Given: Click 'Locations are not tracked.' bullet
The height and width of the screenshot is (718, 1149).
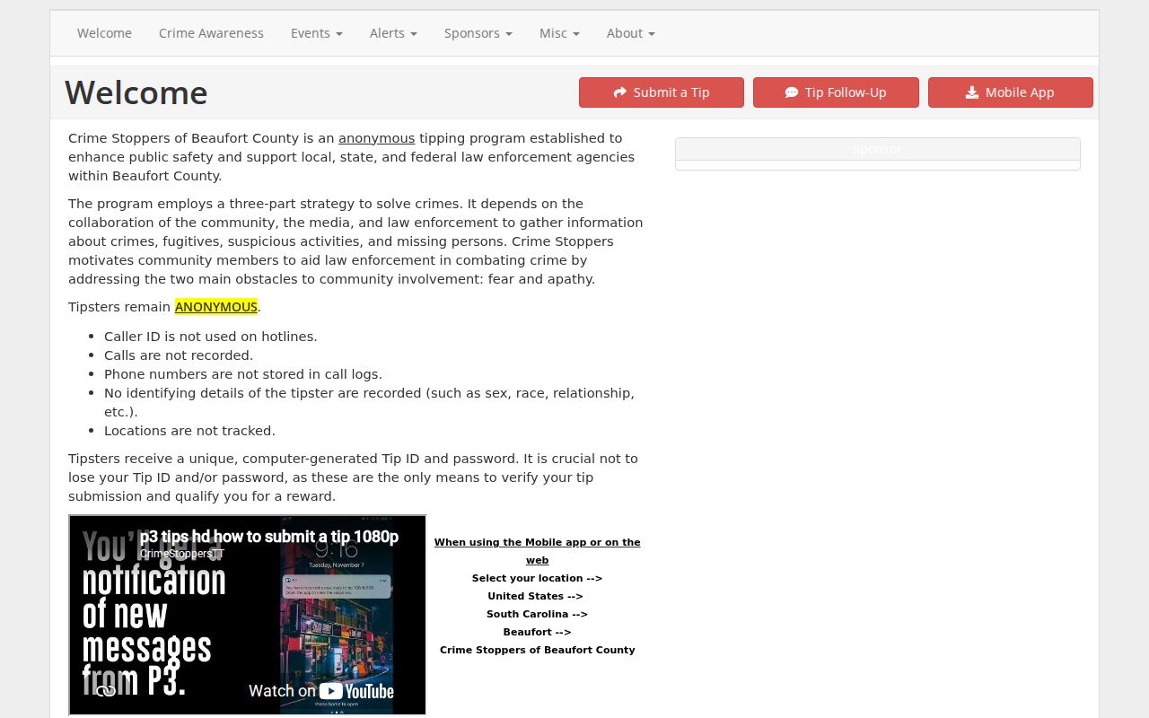Looking at the screenshot, I should click(189, 431).
